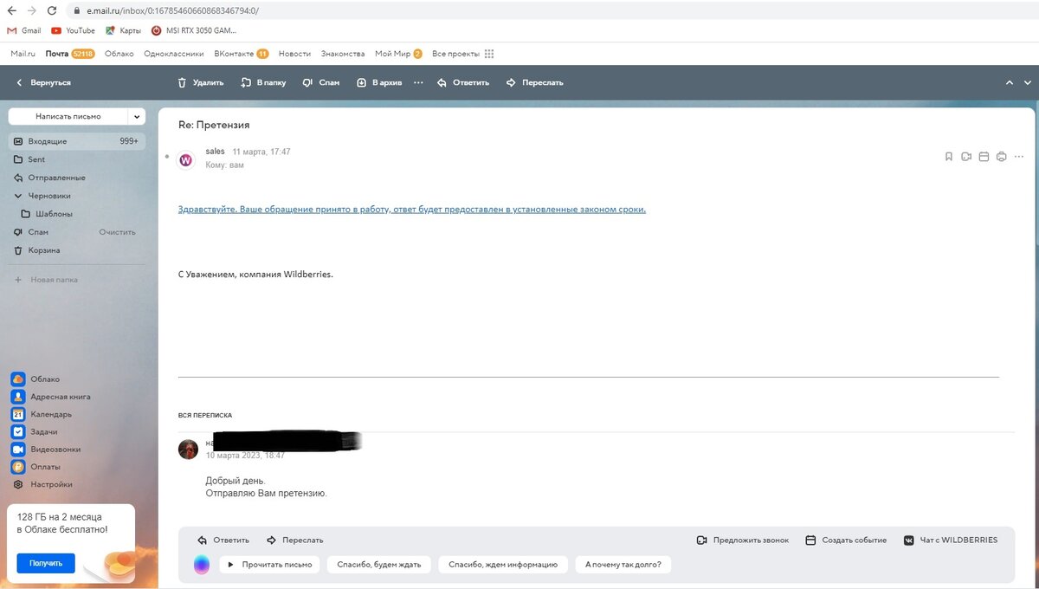Viewport: 1039px width, 589px height.
Task: Choose the quick reply Спасибо, ждем информацию
Action: (503, 565)
